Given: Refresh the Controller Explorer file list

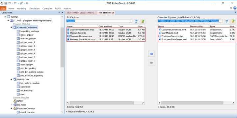Looking at the screenshot, I should (x=226, y=21).
